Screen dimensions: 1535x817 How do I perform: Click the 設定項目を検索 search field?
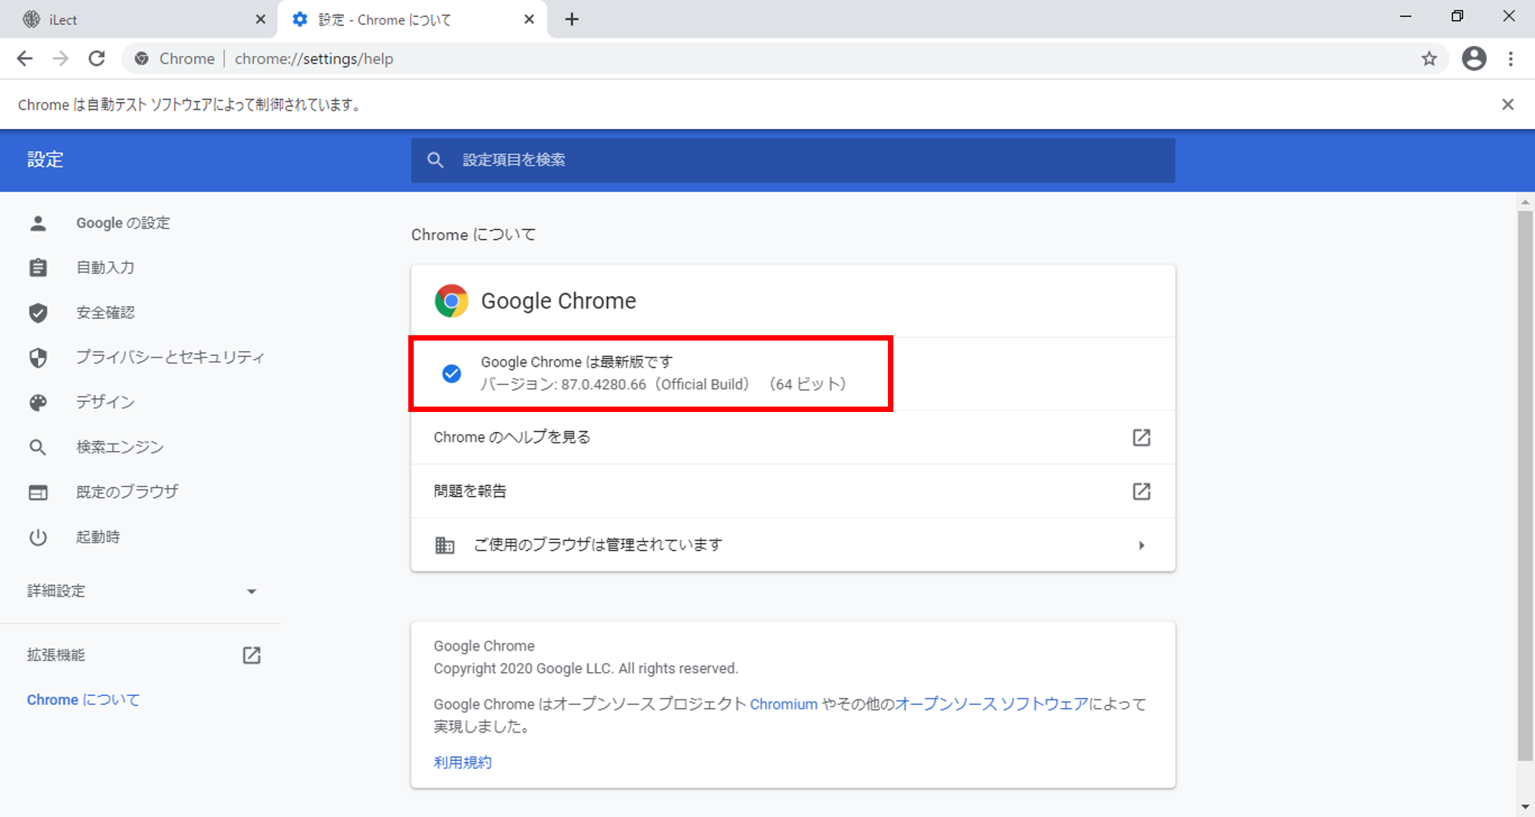pyautogui.click(x=792, y=160)
